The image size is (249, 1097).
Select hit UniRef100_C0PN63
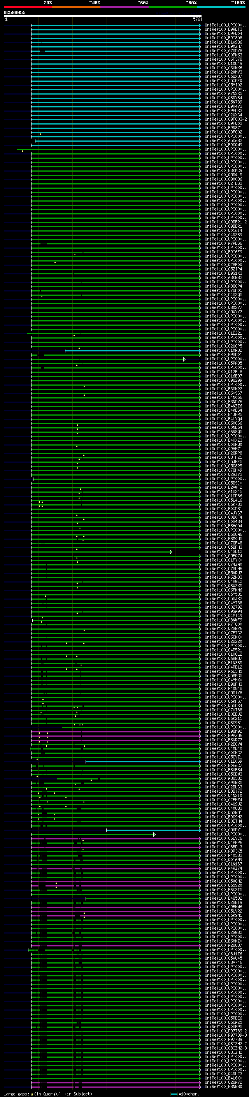(x=223, y=55)
